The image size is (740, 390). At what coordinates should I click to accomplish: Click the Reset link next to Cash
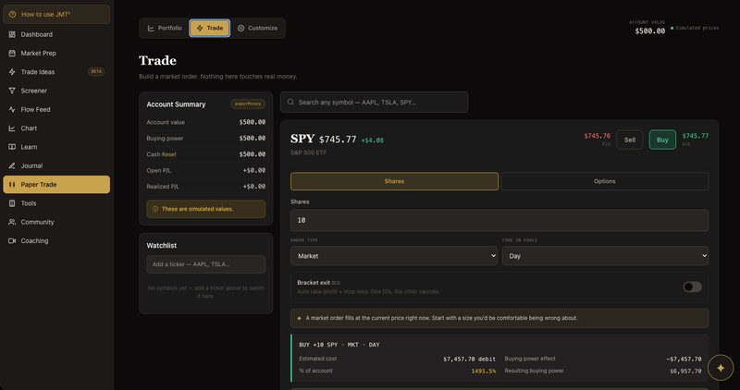coord(169,154)
